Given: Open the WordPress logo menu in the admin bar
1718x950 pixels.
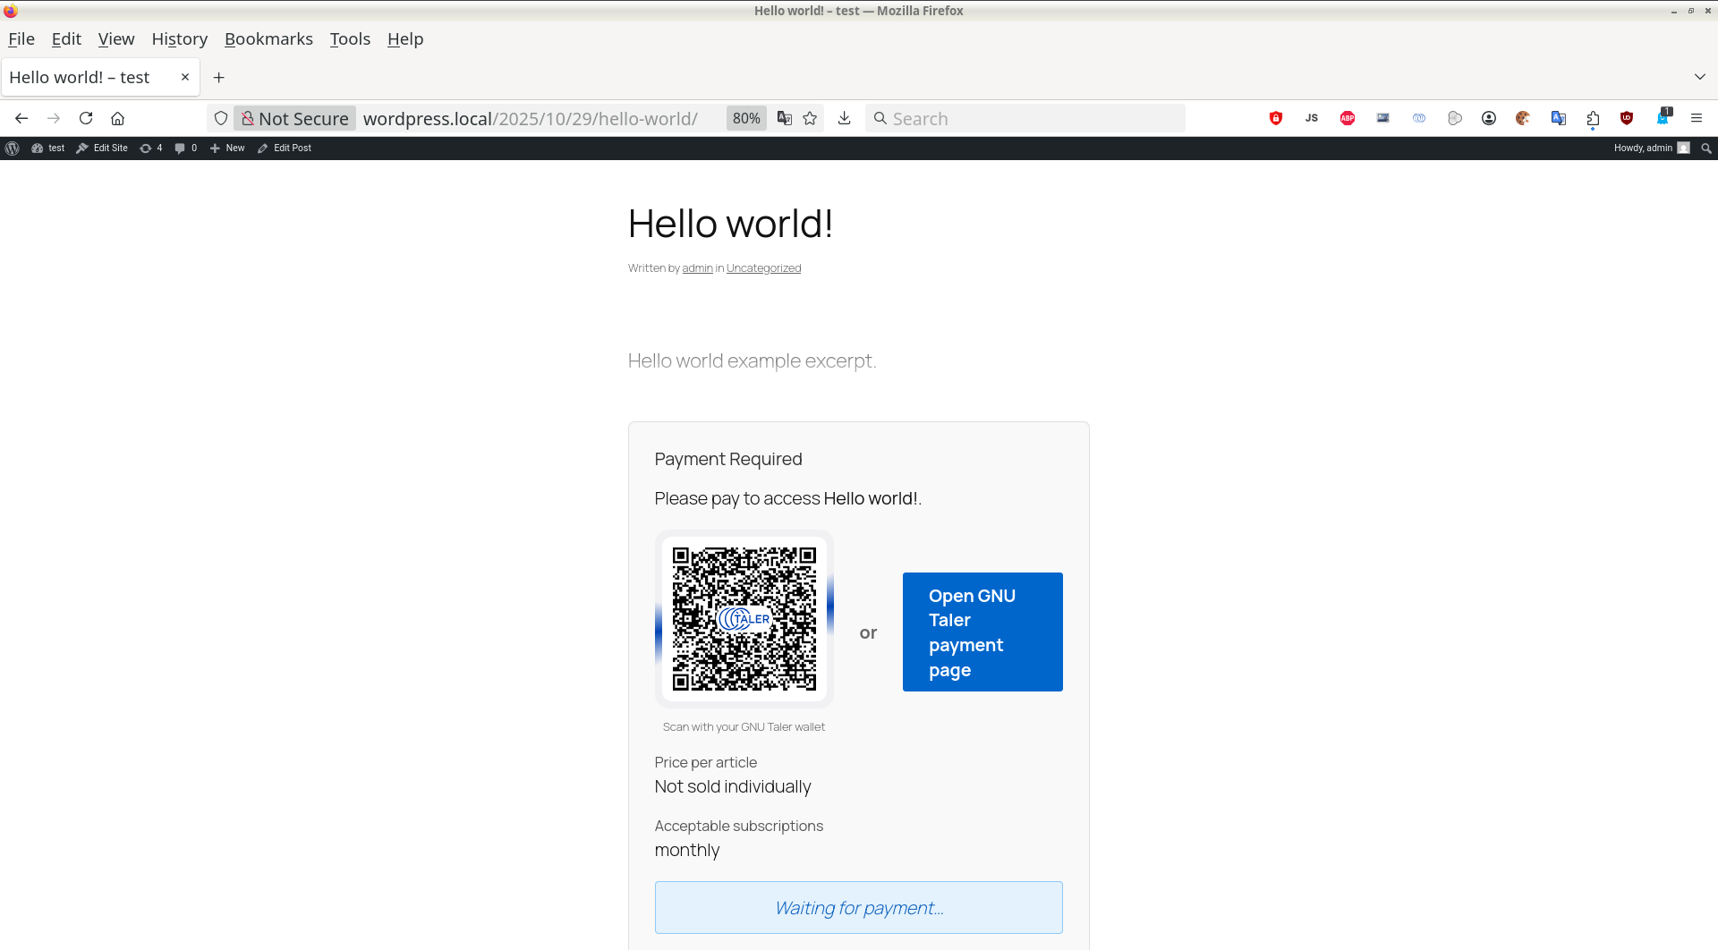Looking at the screenshot, I should point(13,148).
